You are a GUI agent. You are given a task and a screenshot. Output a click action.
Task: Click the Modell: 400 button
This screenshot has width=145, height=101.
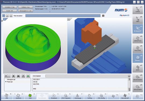10,11
